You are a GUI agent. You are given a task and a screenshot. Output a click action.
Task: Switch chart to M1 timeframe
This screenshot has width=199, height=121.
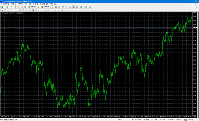click(x=38, y=10)
